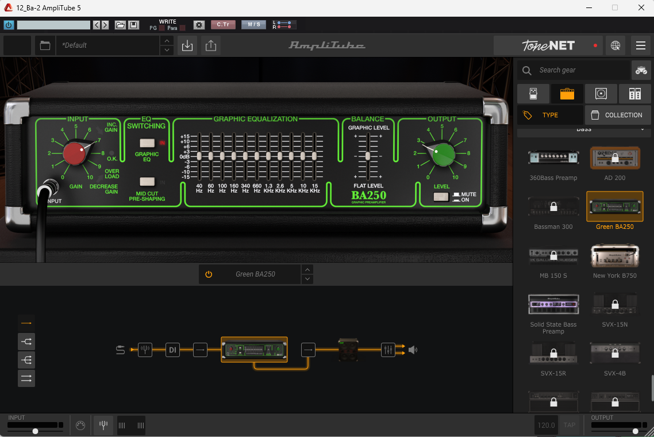Select the 360Bass Preamp amp
The width and height of the screenshot is (654, 437).
(553, 158)
